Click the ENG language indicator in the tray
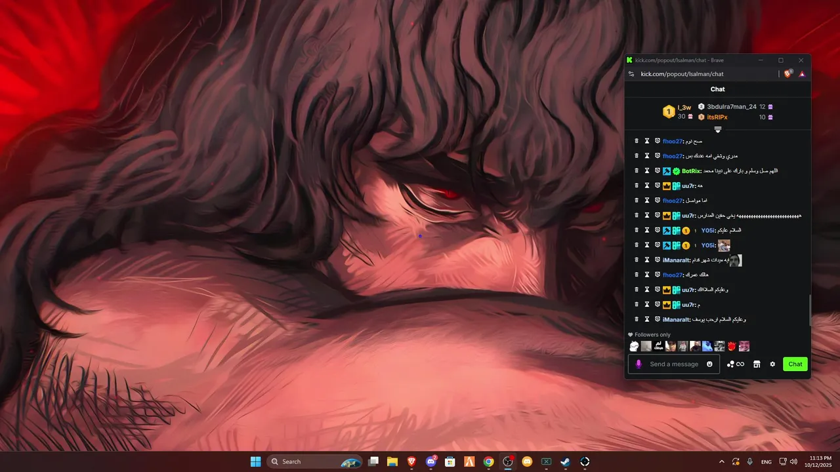 [x=766, y=462]
